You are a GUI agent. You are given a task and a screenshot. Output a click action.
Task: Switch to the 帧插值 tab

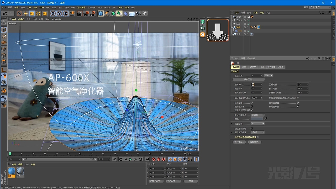(280, 67)
